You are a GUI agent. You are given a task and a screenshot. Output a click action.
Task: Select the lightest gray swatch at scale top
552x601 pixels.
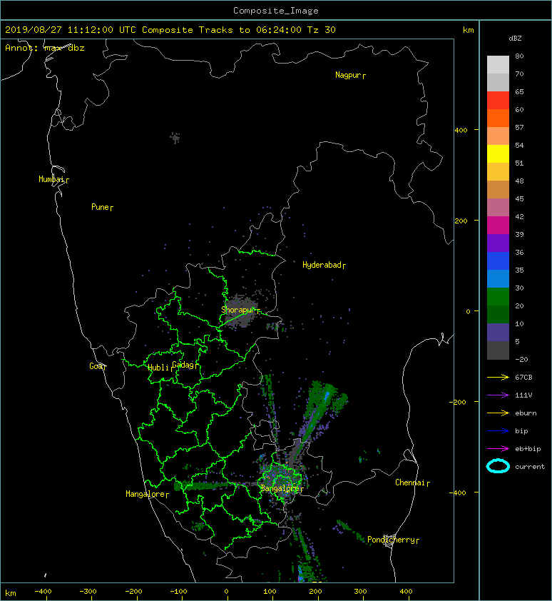coord(498,64)
